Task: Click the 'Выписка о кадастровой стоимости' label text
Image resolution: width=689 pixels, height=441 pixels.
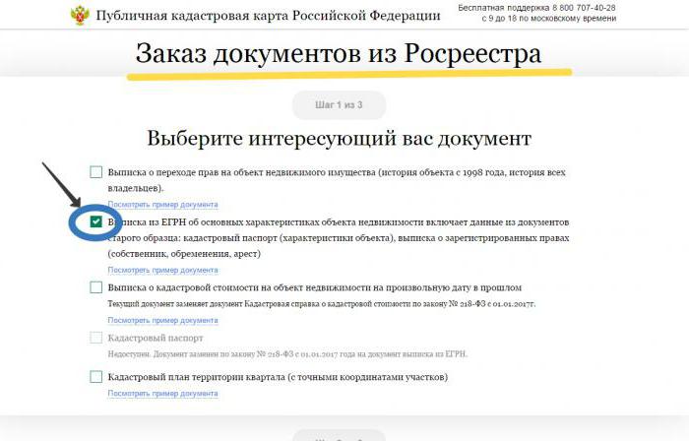Action: click(x=314, y=287)
